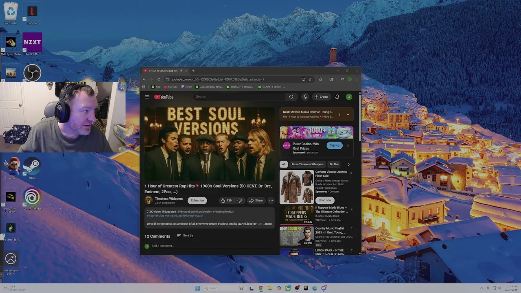
Task: Click the Create button
Action: pos(321,97)
